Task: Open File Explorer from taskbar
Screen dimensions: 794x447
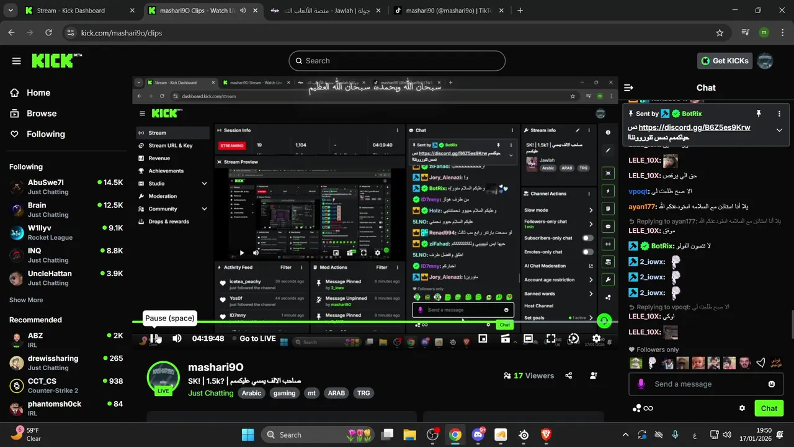Action: (409, 435)
